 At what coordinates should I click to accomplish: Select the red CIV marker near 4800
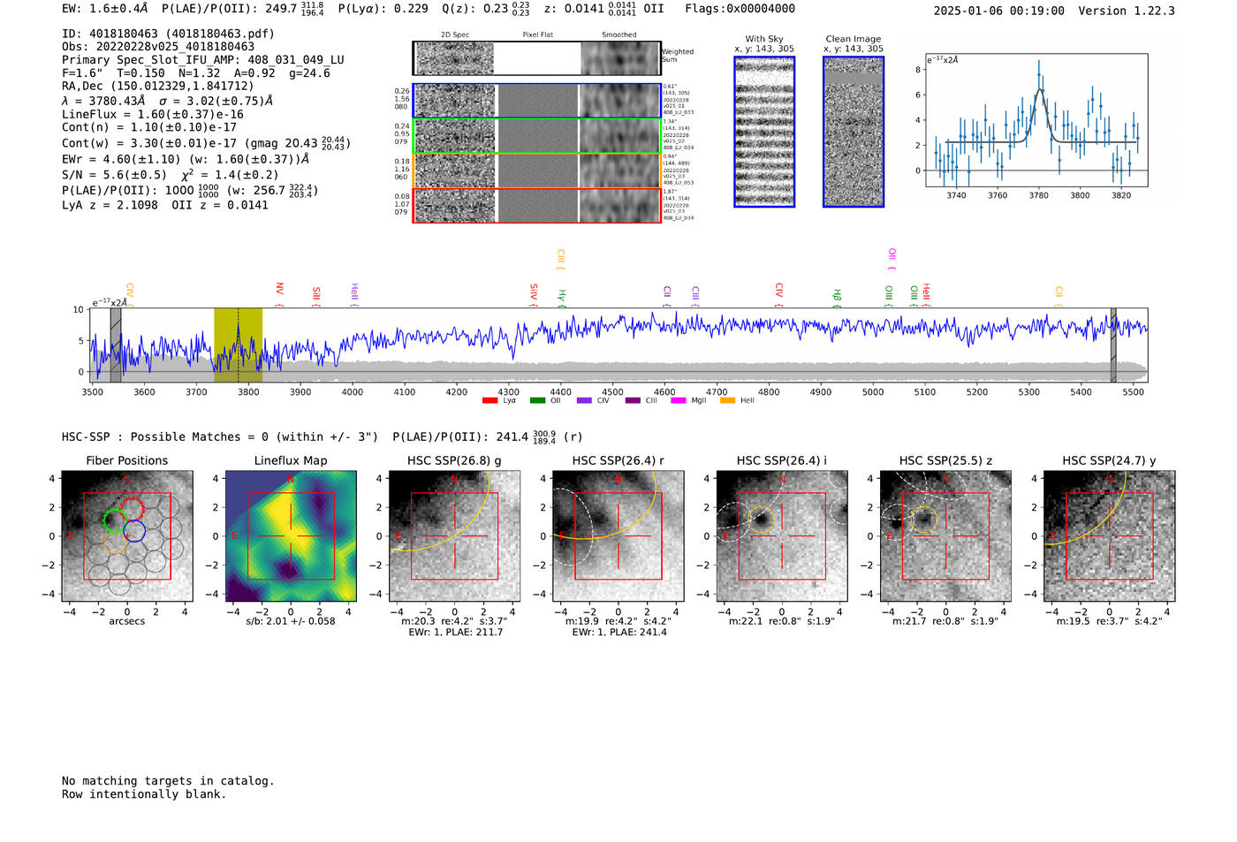pos(778,295)
